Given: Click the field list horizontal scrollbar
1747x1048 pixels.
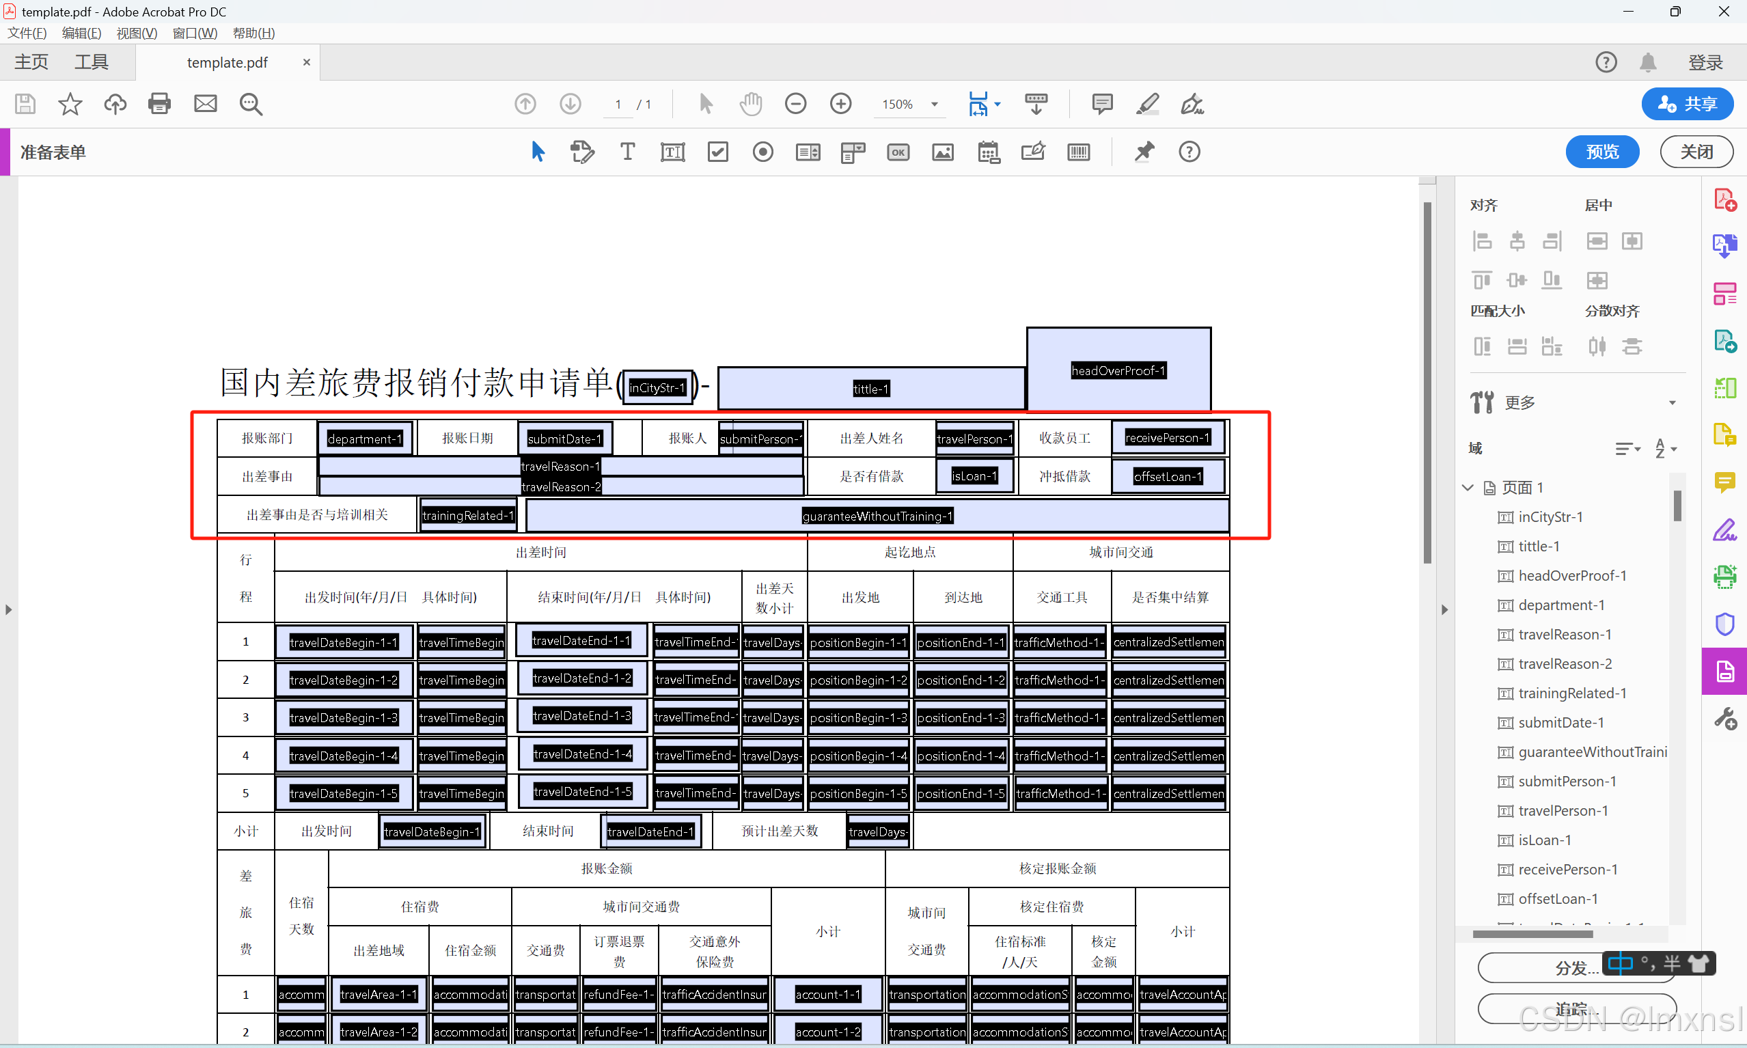Looking at the screenshot, I should 1532,934.
